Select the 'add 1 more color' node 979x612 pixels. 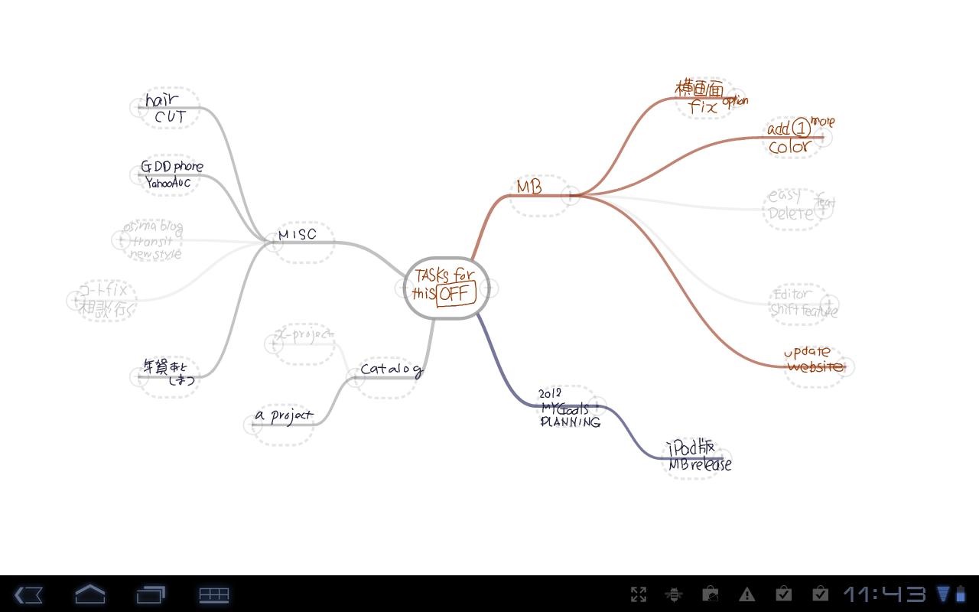click(x=797, y=137)
